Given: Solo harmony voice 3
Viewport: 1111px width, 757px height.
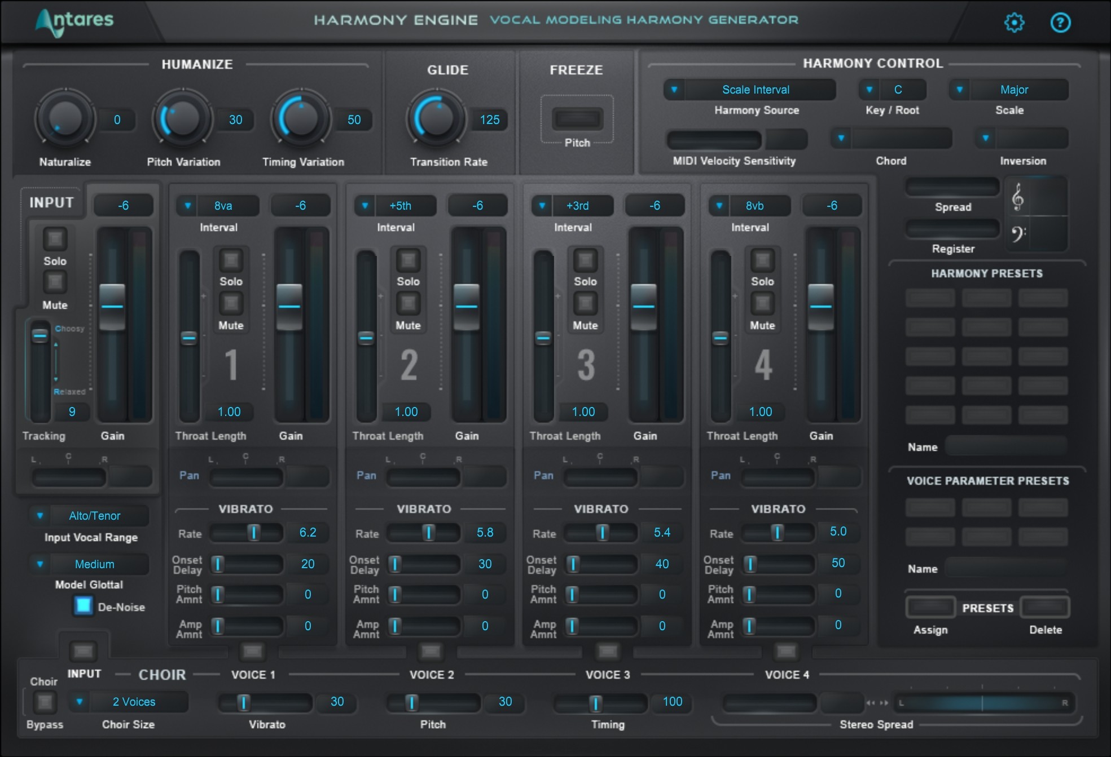Looking at the screenshot, I should (x=585, y=260).
